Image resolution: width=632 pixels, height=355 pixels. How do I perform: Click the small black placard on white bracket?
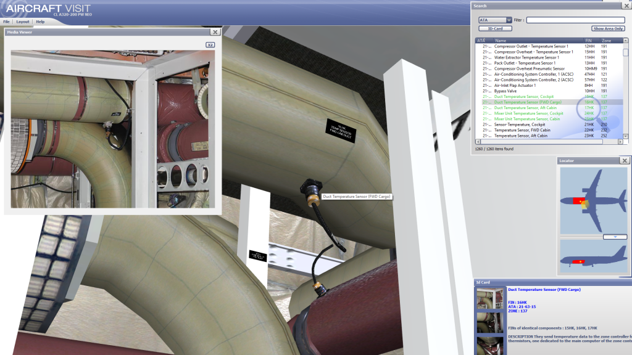(x=258, y=256)
